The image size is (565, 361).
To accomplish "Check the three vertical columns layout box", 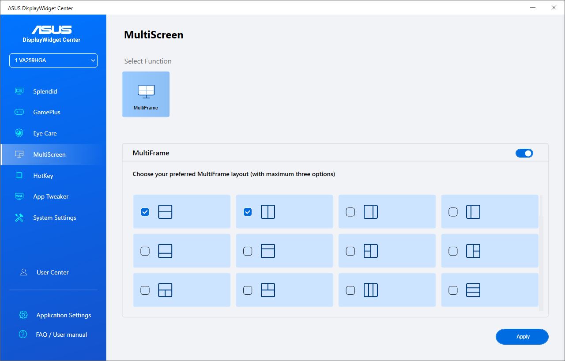I will coord(350,290).
